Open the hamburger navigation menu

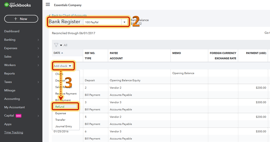(48, 5)
